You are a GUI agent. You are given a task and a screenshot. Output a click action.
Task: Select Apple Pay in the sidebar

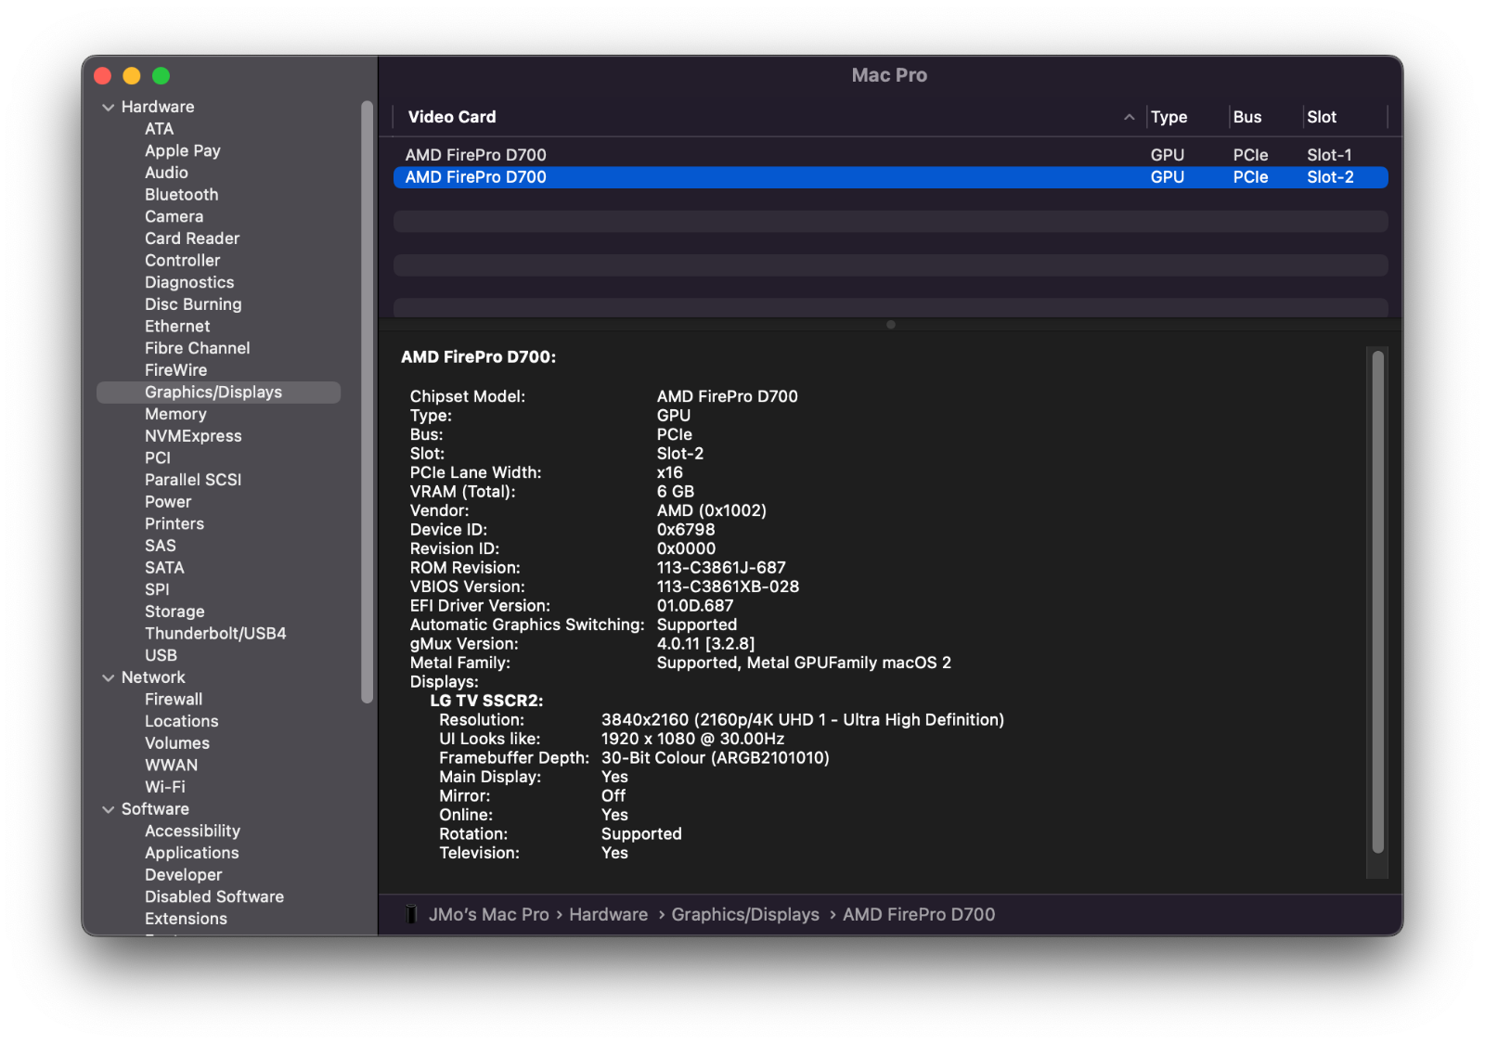tap(182, 150)
